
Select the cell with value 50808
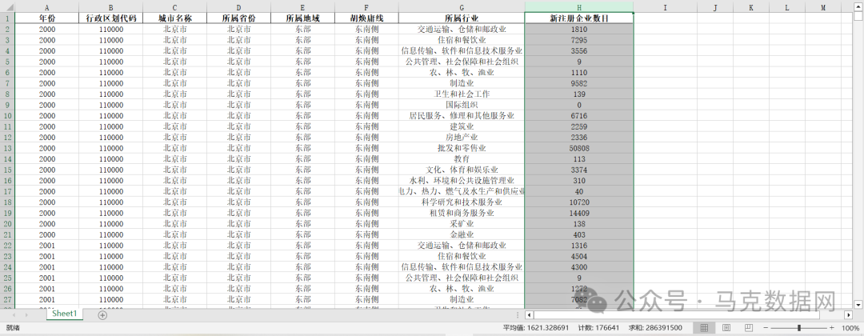(x=579, y=148)
